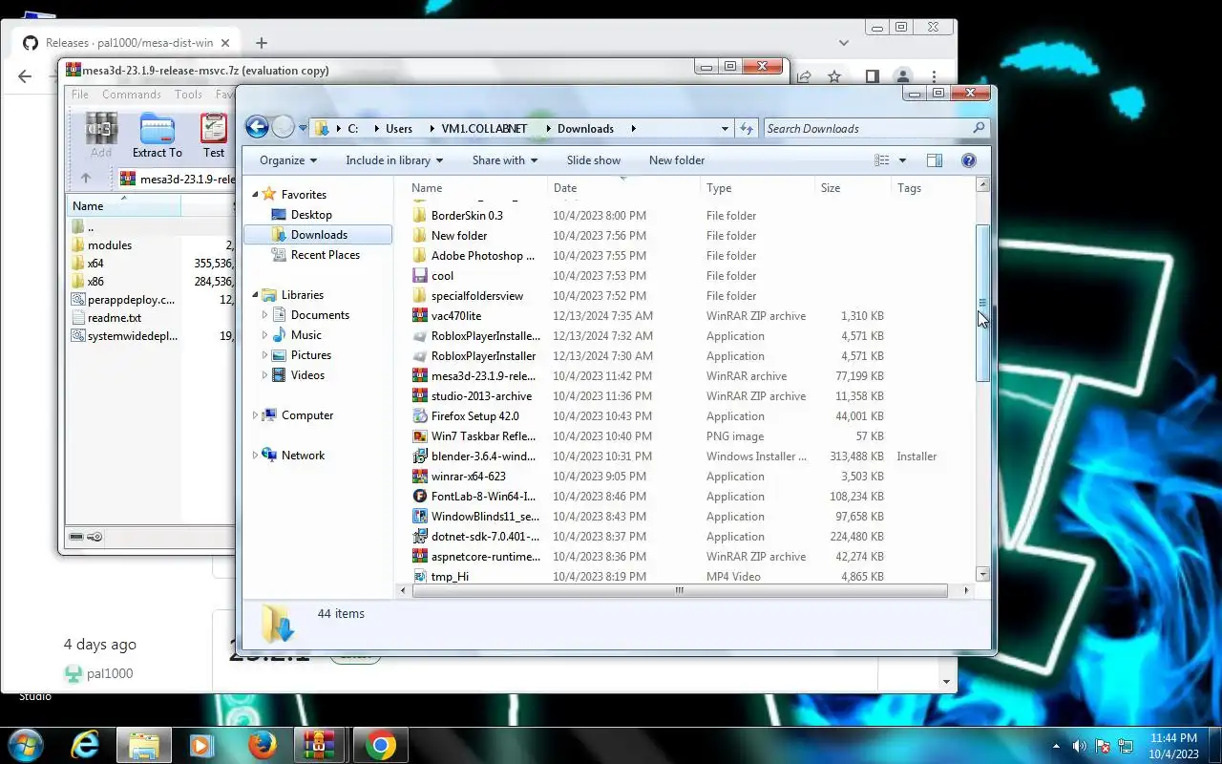Open the address bar history dropdown
The image size is (1222, 764).
click(725, 128)
